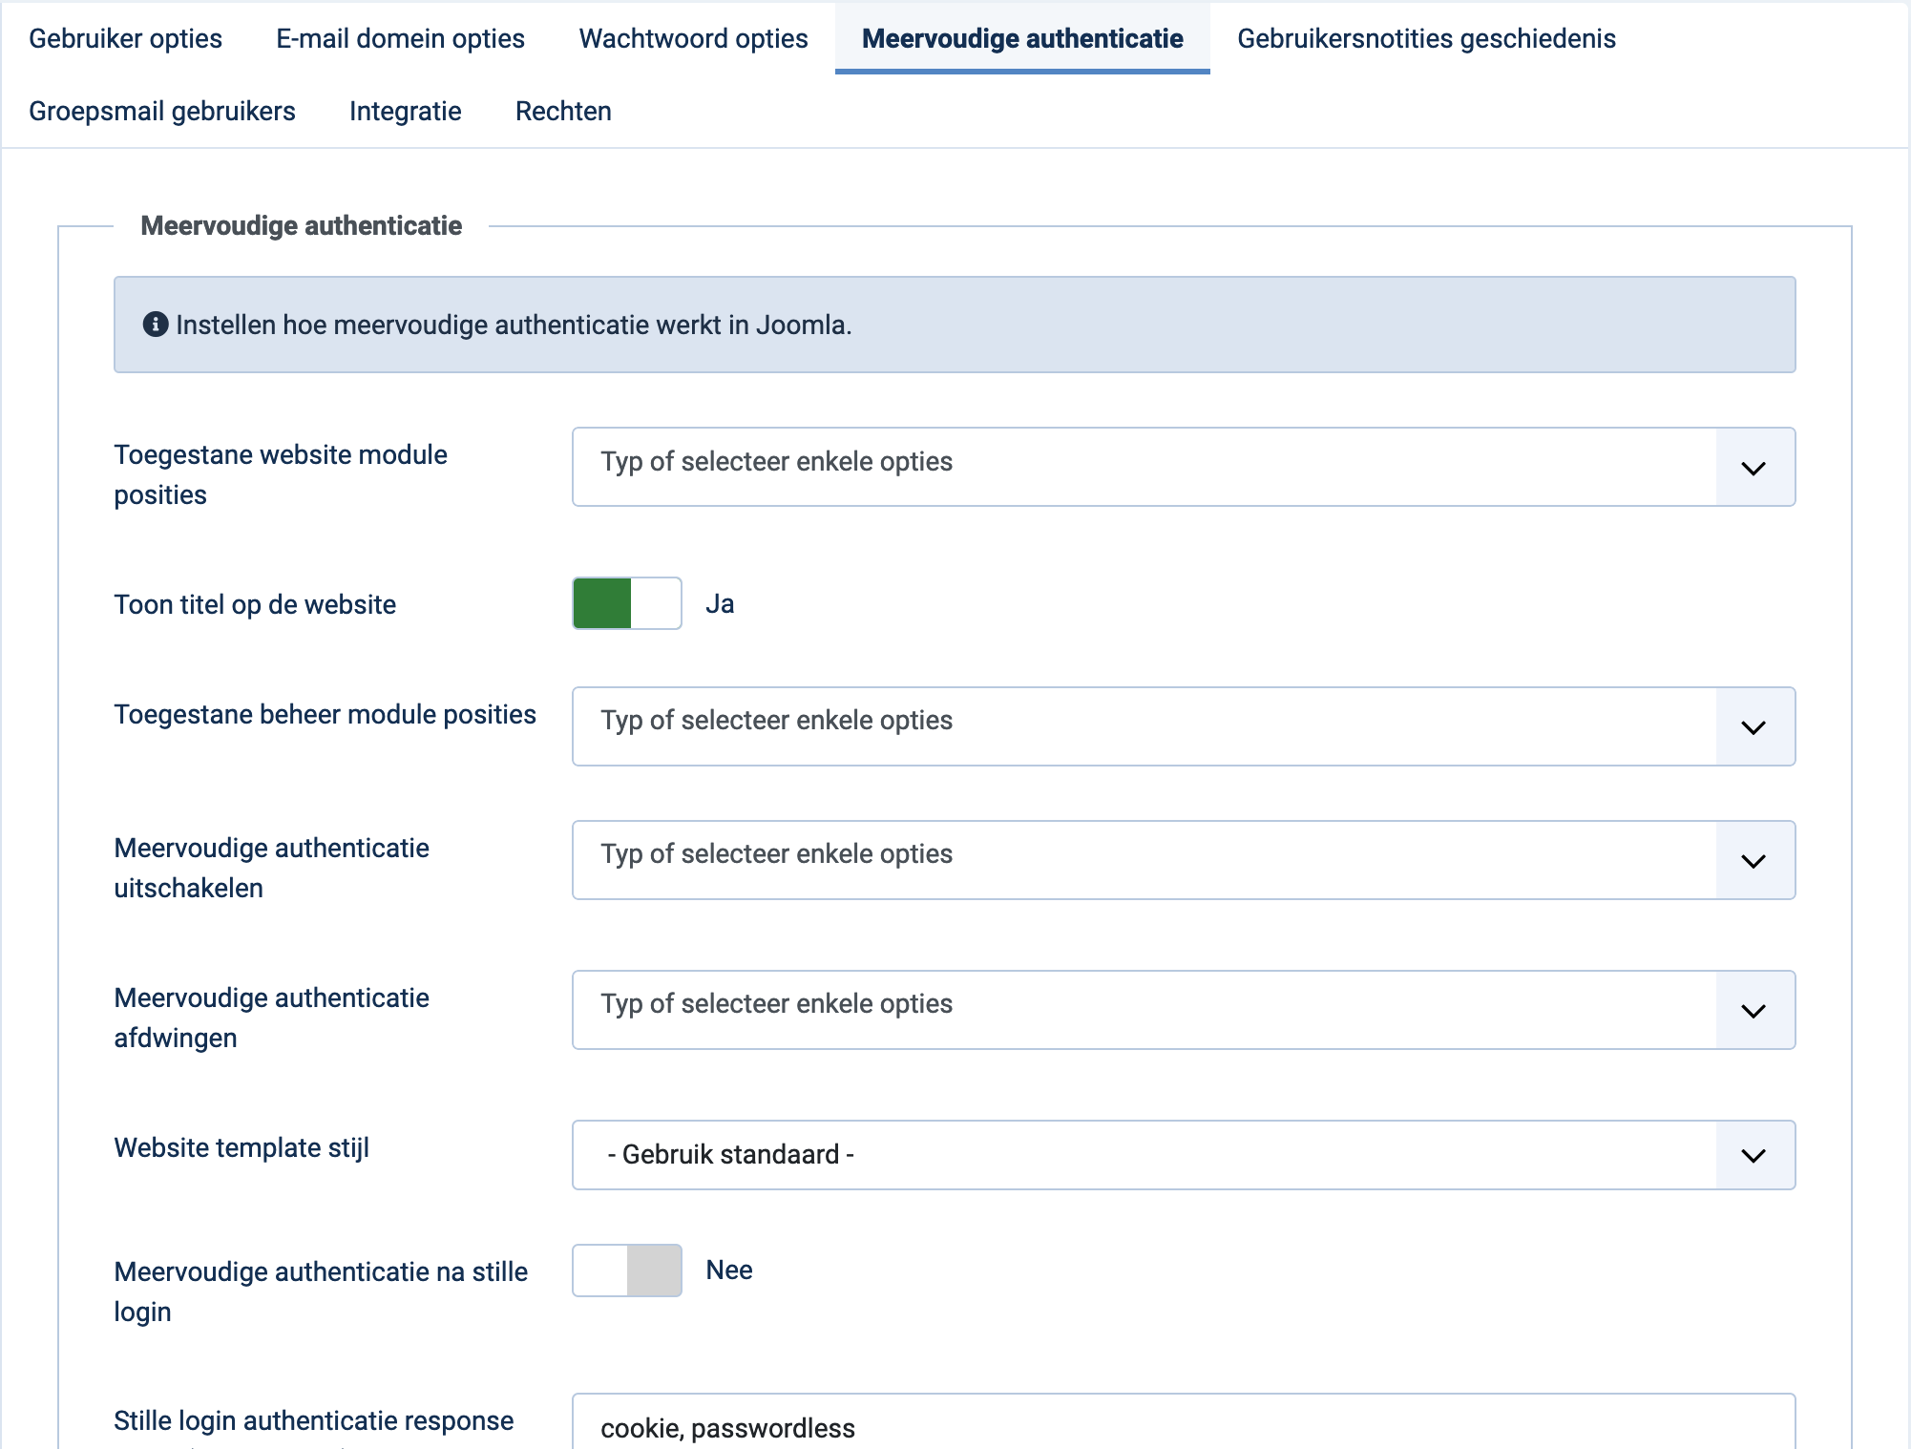Click the 'Instellen hoe meervoudige authenticatie werkt' notice
Image resolution: width=1911 pixels, height=1449 pixels.
pyautogui.click(x=955, y=325)
